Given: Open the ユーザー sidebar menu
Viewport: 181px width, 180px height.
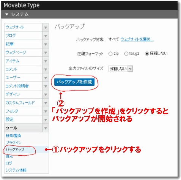Looking at the screenshot, I should 24,78.
